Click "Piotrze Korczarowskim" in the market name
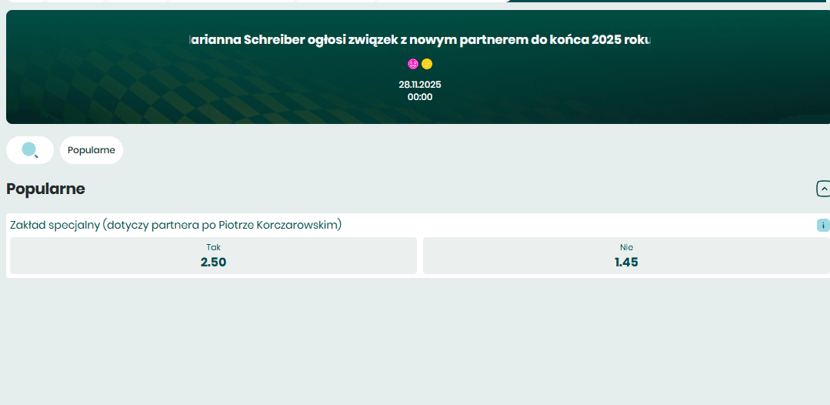 [x=280, y=225]
